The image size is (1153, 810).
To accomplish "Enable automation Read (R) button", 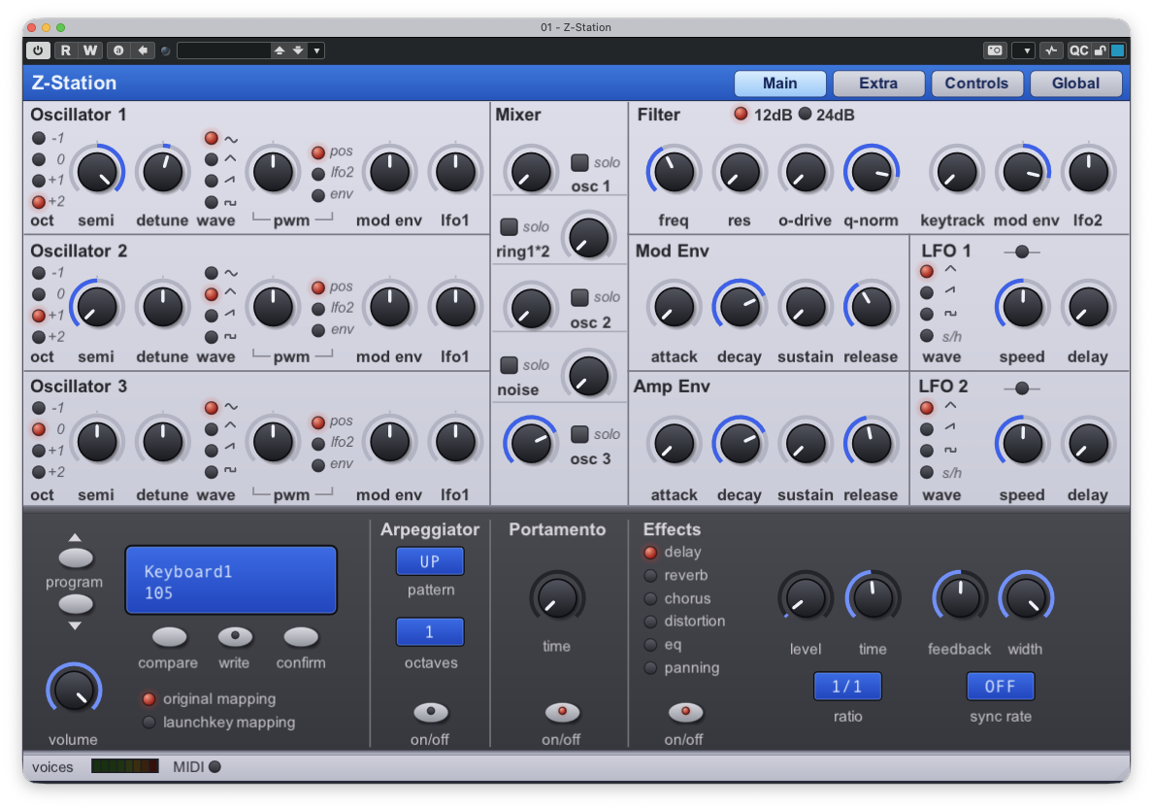I will [x=65, y=51].
